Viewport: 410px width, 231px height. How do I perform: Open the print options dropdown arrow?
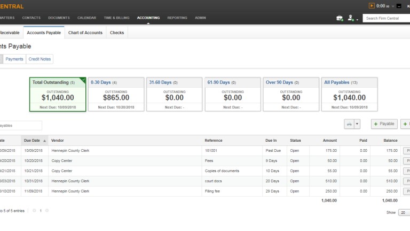click(357, 124)
